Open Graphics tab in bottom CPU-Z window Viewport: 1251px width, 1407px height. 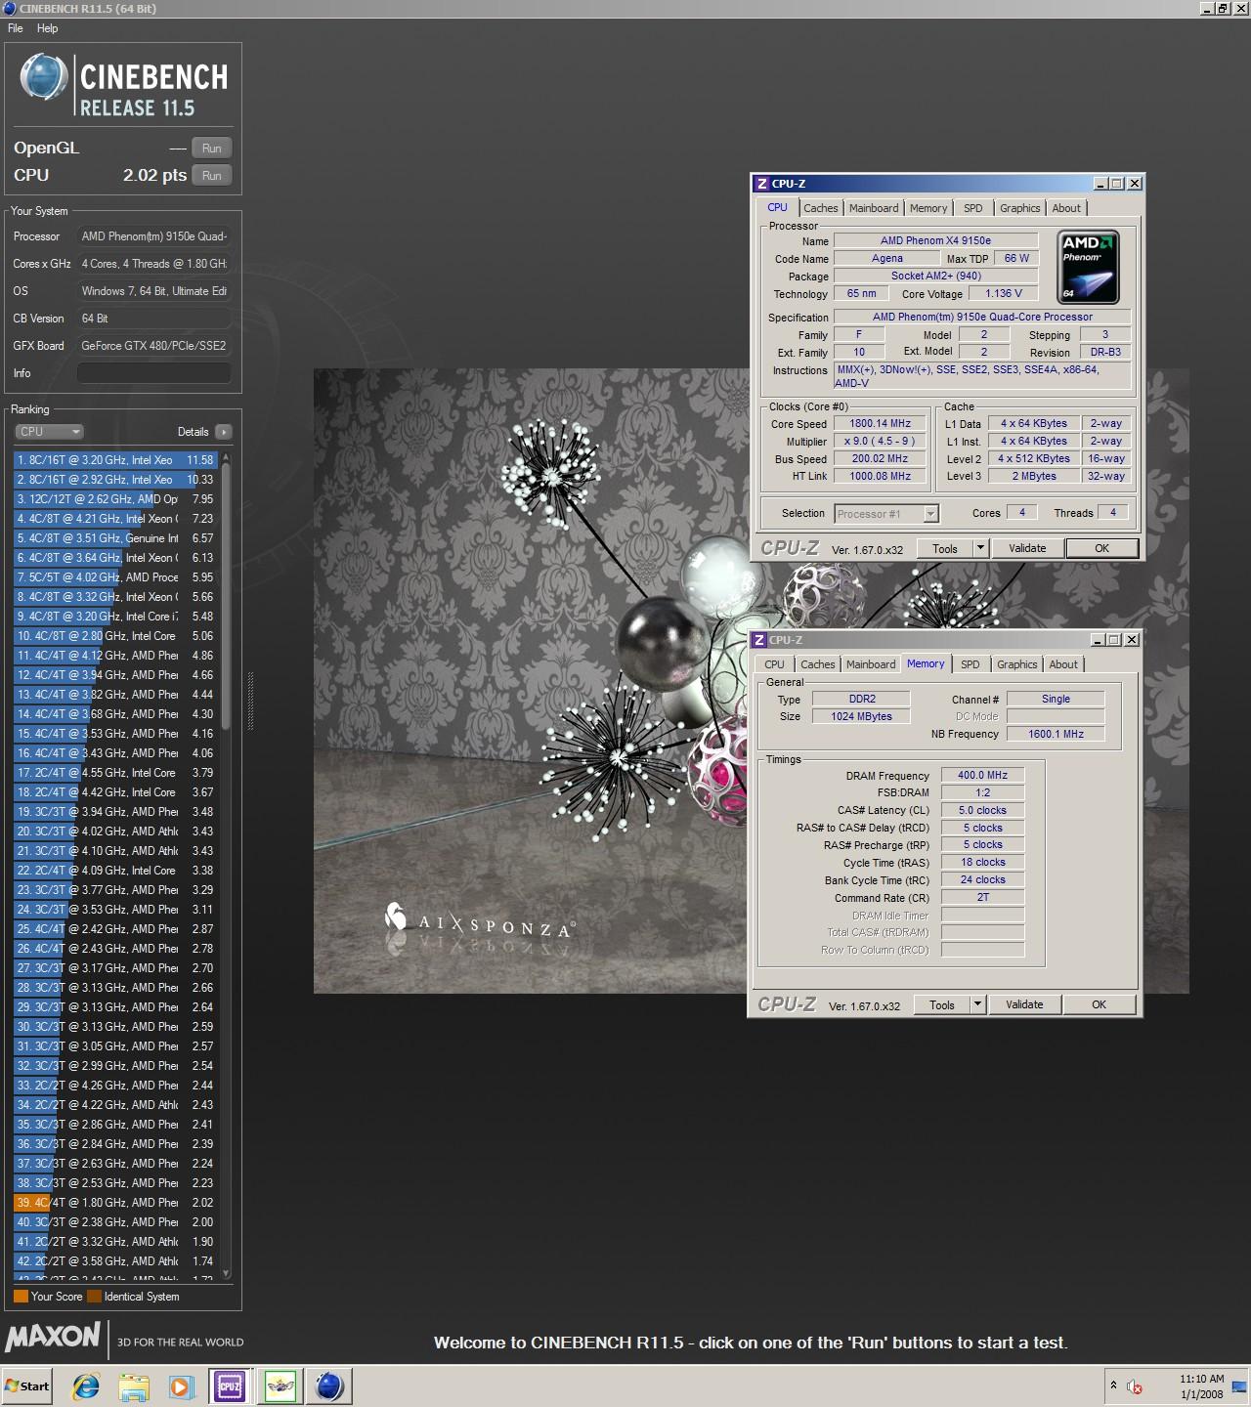pyautogui.click(x=1016, y=664)
